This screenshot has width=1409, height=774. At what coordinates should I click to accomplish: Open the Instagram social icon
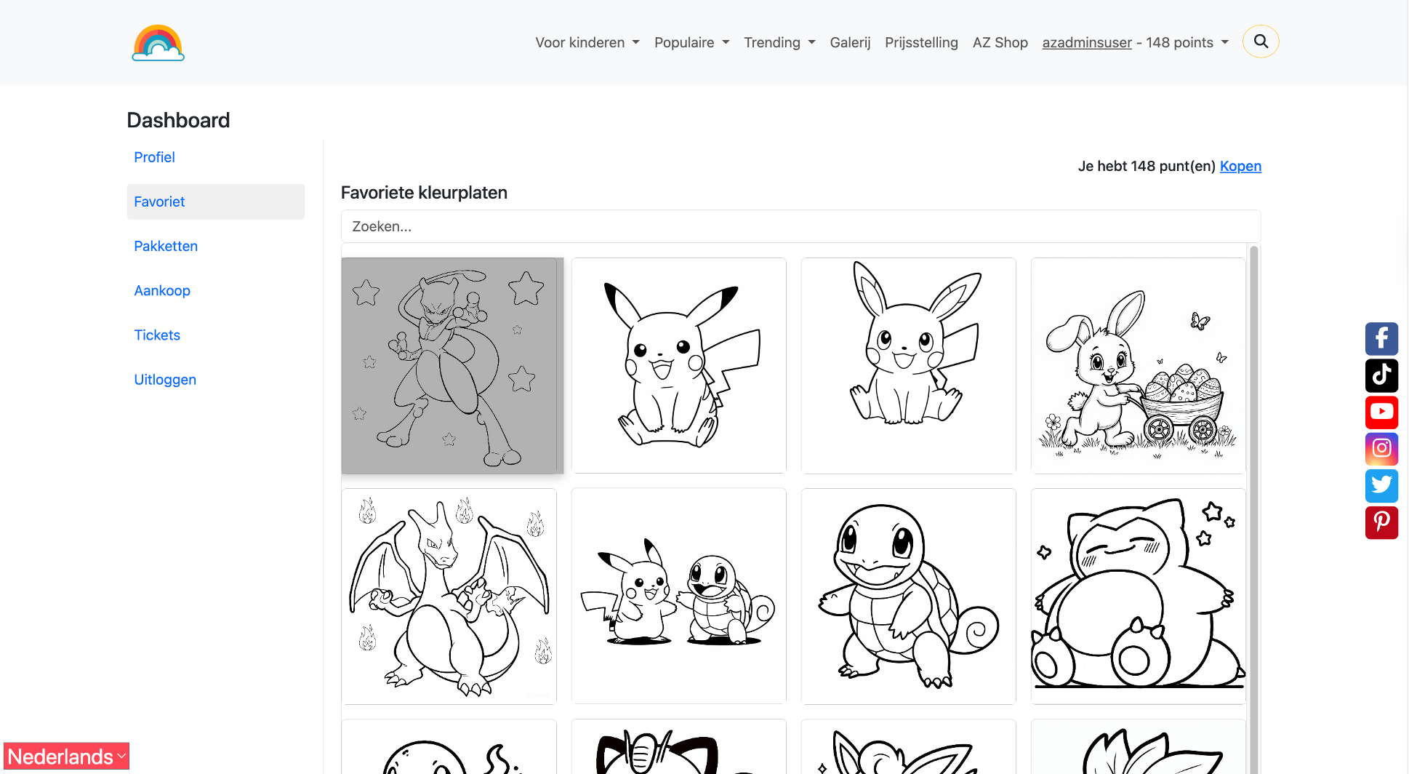(x=1381, y=448)
